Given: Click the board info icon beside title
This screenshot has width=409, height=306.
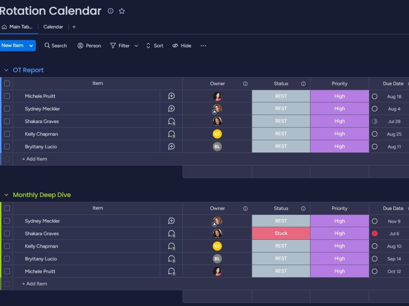Looking at the screenshot, I should point(110,11).
